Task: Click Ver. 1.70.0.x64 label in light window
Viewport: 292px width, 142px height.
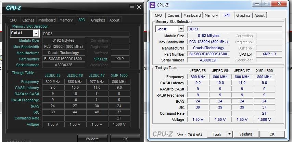Action: (190, 135)
